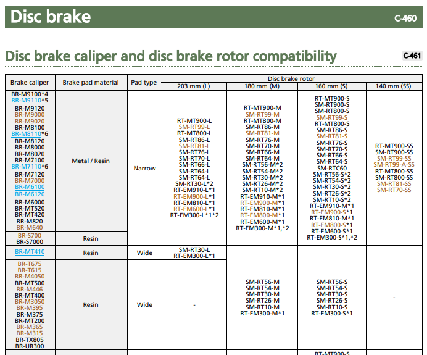
Task: Click the 'Brake pad material' column header
Action: click(91, 82)
